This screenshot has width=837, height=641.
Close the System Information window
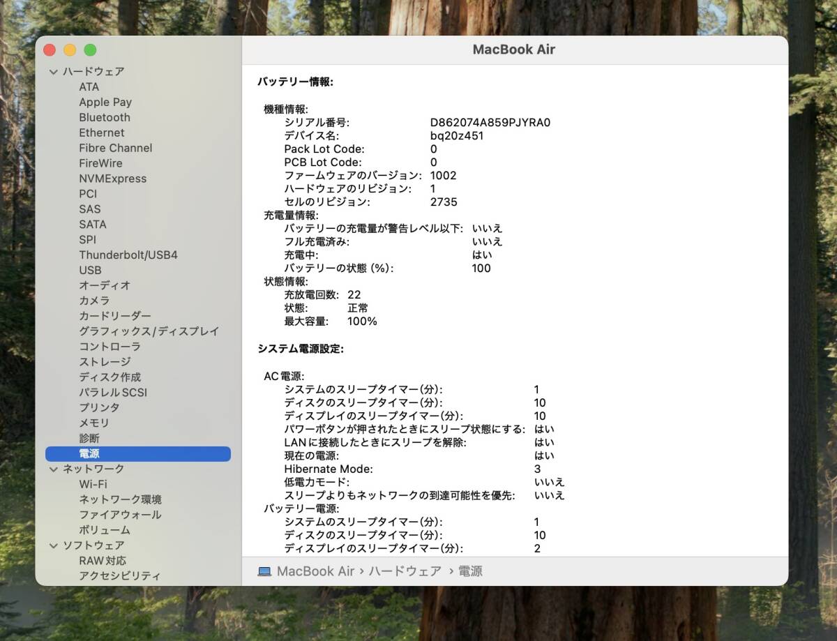point(50,50)
